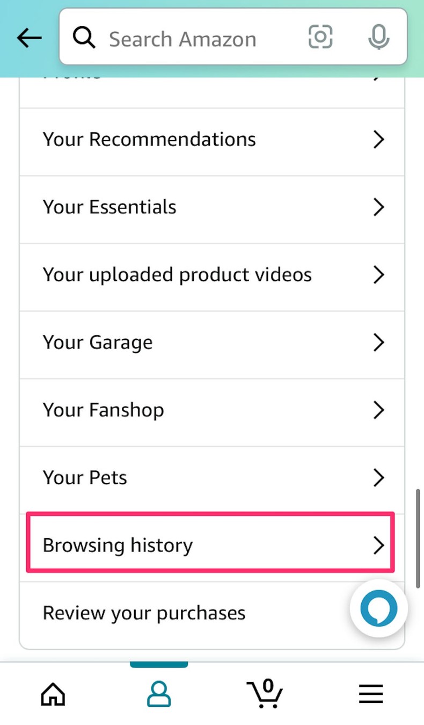
Task: Tap the search magnifier icon
Action: (84, 38)
